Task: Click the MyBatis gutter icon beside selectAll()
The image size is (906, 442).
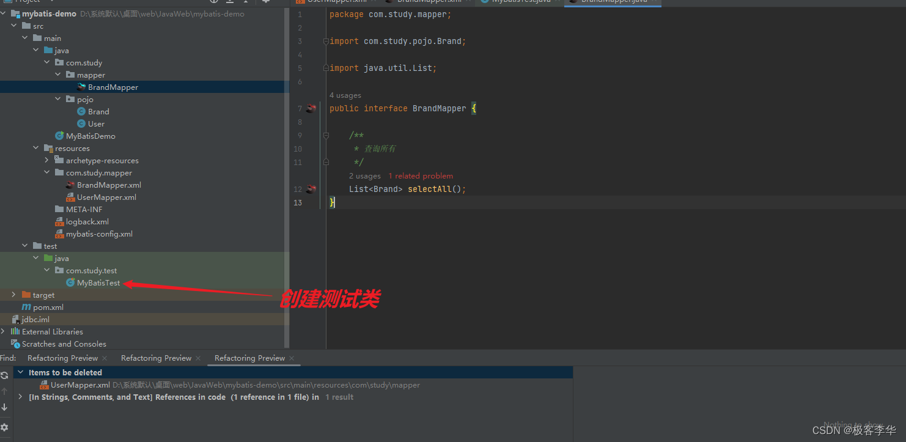Action: pyautogui.click(x=311, y=189)
